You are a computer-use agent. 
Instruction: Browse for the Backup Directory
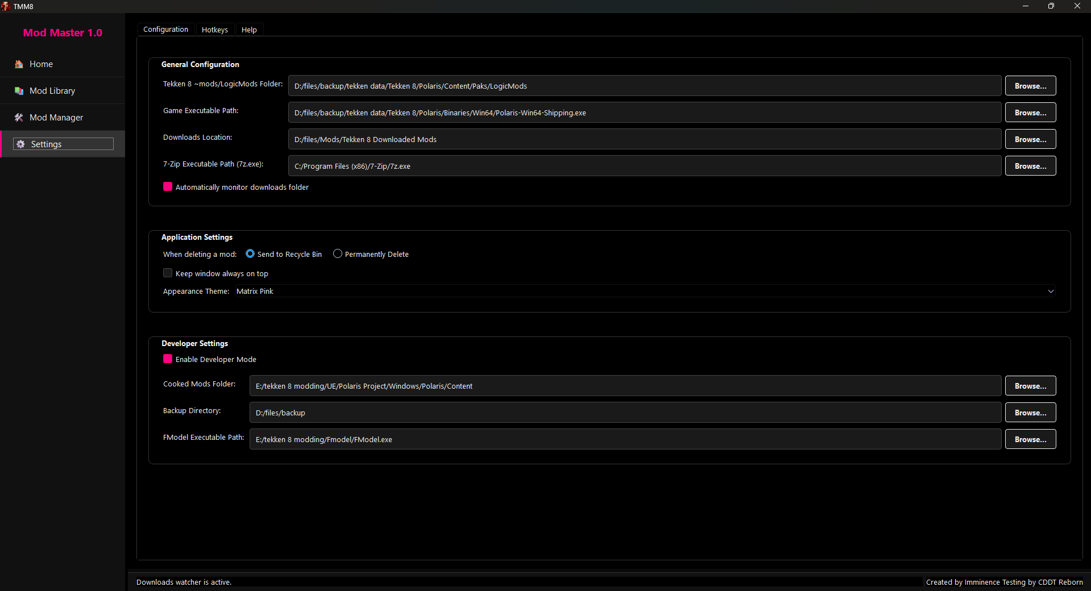(1030, 412)
